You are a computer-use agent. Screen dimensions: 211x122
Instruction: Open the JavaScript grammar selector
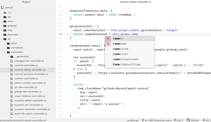pos(133,120)
